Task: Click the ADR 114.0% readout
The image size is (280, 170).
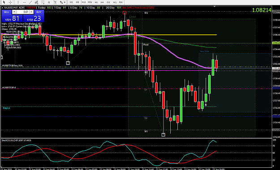Action: coord(27,8)
